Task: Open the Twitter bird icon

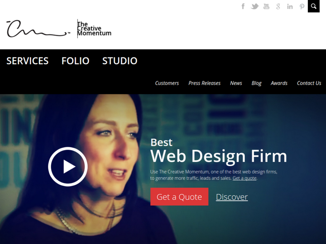Action: [x=254, y=6]
